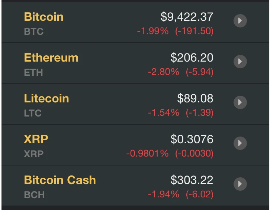This screenshot has height=210, width=270.
Task: Select the Ethereum coin name
Action: click(x=51, y=58)
